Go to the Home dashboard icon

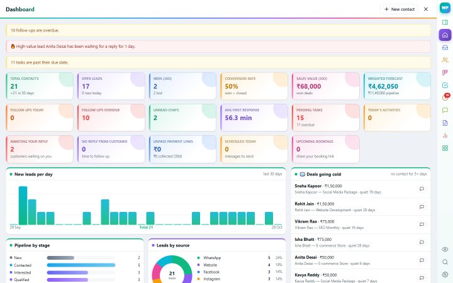pyautogui.click(x=445, y=35)
